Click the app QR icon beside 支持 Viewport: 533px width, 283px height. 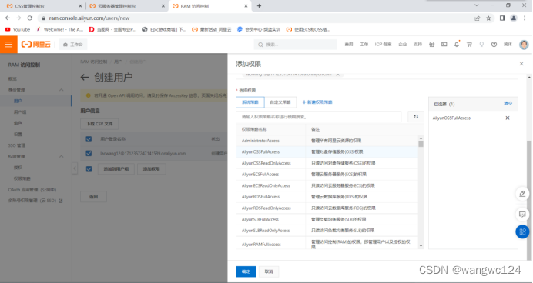431,45
